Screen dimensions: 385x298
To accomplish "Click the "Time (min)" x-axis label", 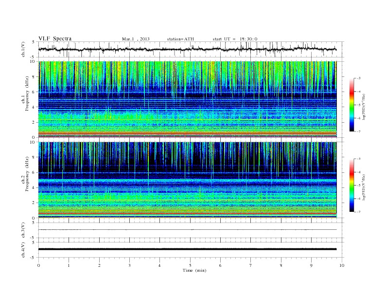I will tap(194, 270).
